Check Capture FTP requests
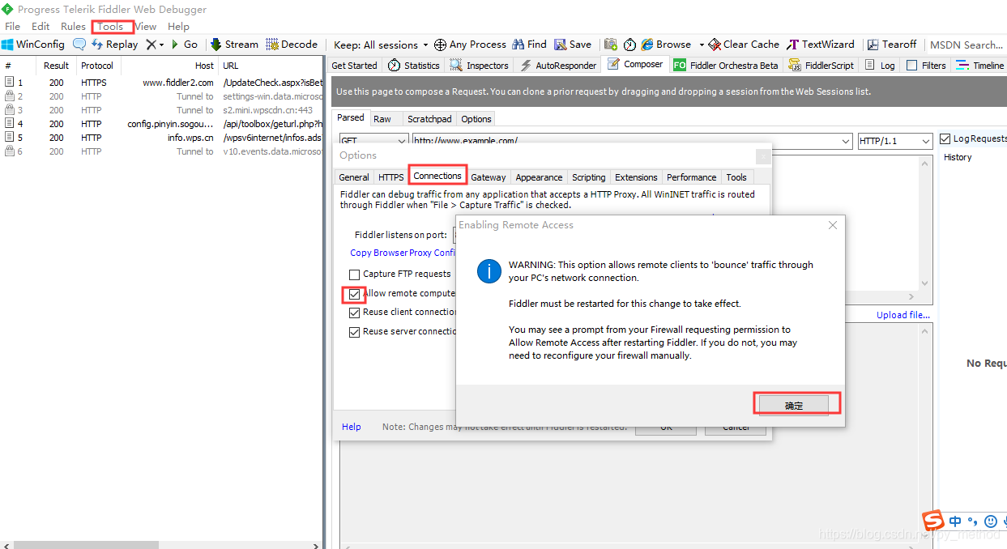Viewport: 1007px width, 549px height. 355,274
